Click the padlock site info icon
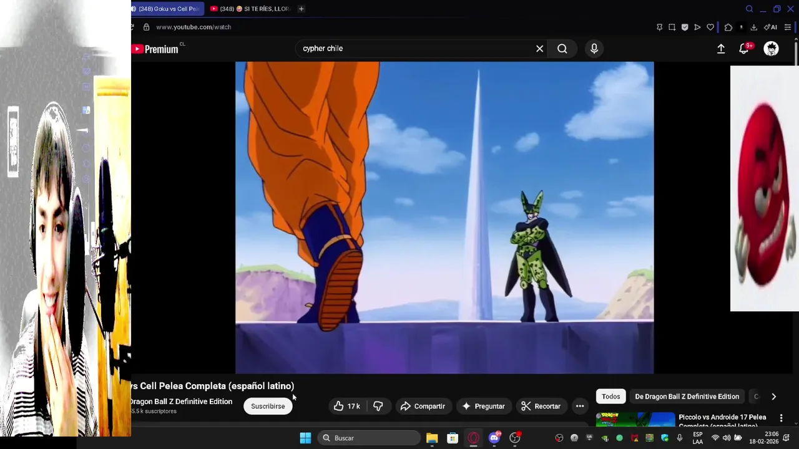Screen dimensions: 799x449 pos(146,27)
